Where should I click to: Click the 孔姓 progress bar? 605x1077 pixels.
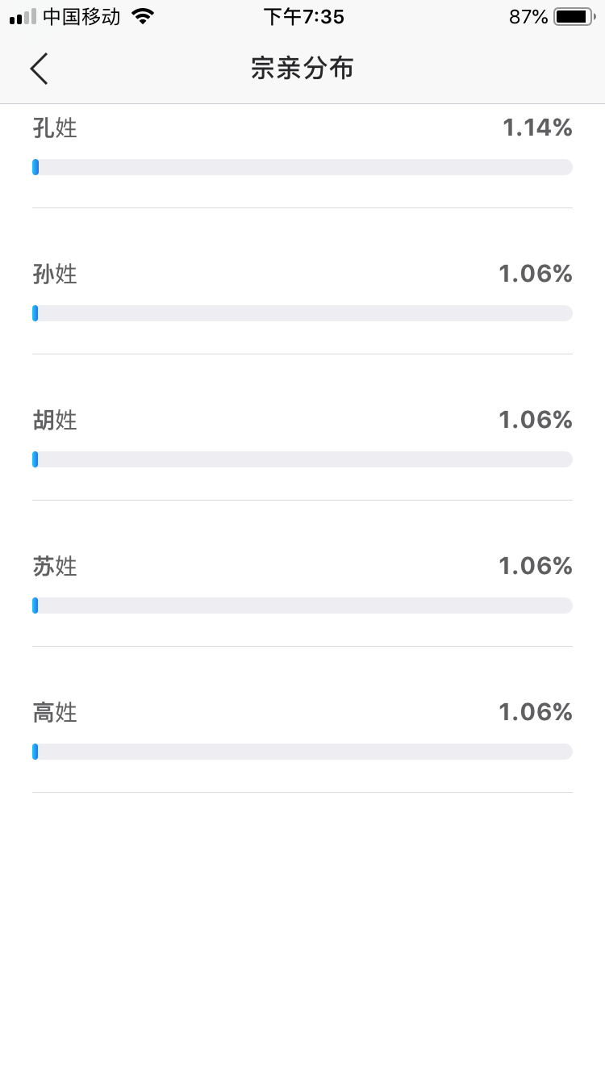[x=302, y=167]
